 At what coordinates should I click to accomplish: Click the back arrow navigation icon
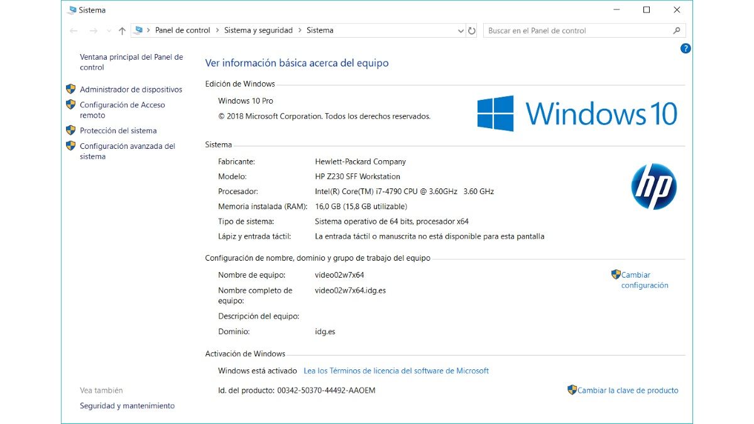(73, 30)
